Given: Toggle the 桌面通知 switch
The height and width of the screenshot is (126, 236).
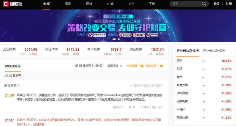Looking at the screenshot, I should tap(122, 66).
